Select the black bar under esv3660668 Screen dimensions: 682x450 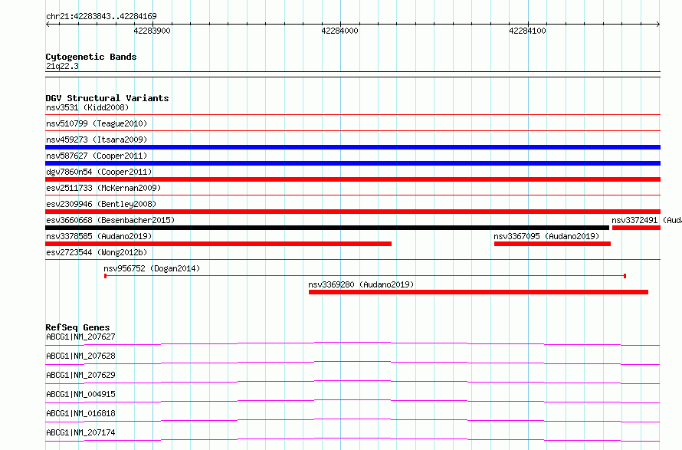(x=327, y=228)
